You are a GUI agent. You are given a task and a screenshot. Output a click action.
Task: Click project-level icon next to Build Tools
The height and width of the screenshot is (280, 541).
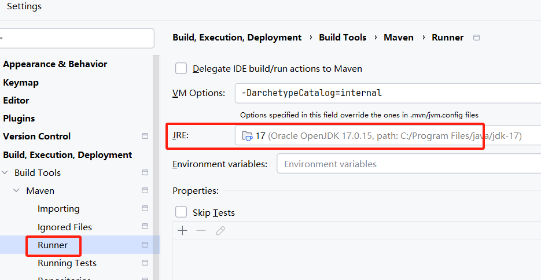pos(145,172)
